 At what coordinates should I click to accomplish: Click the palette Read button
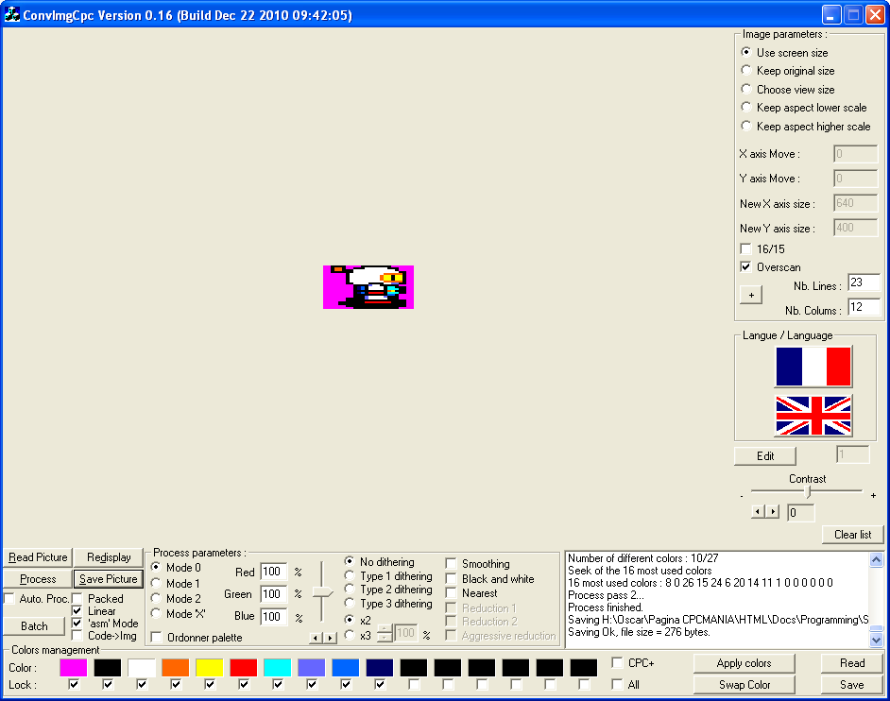pyautogui.click(x=852, y=663)
